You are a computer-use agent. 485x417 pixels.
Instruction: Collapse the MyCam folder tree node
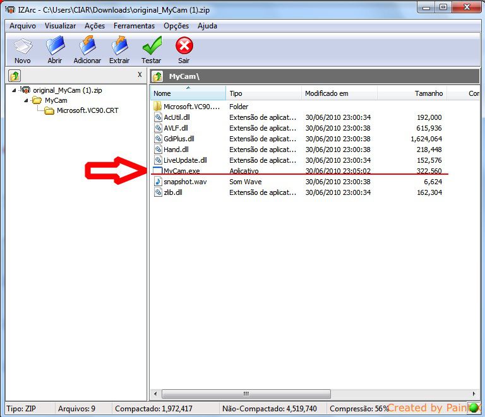27,100
